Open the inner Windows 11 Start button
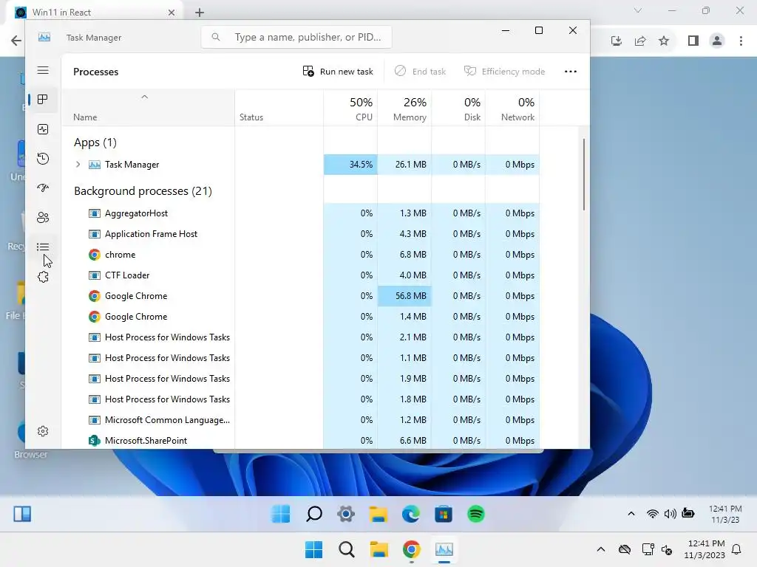757x567 pixels. click(281, 514)
